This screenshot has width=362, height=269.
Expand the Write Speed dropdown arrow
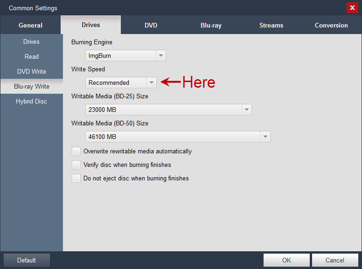point(151,83)
